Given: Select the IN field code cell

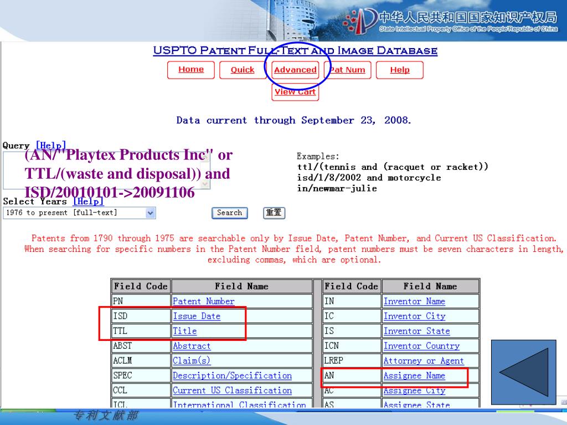Looking at the screenshot, I should 352,301.
